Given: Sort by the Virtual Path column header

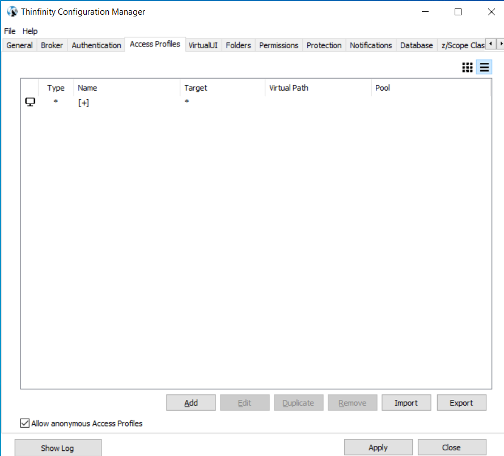Looking at the screenshot, I should point(318,88).
